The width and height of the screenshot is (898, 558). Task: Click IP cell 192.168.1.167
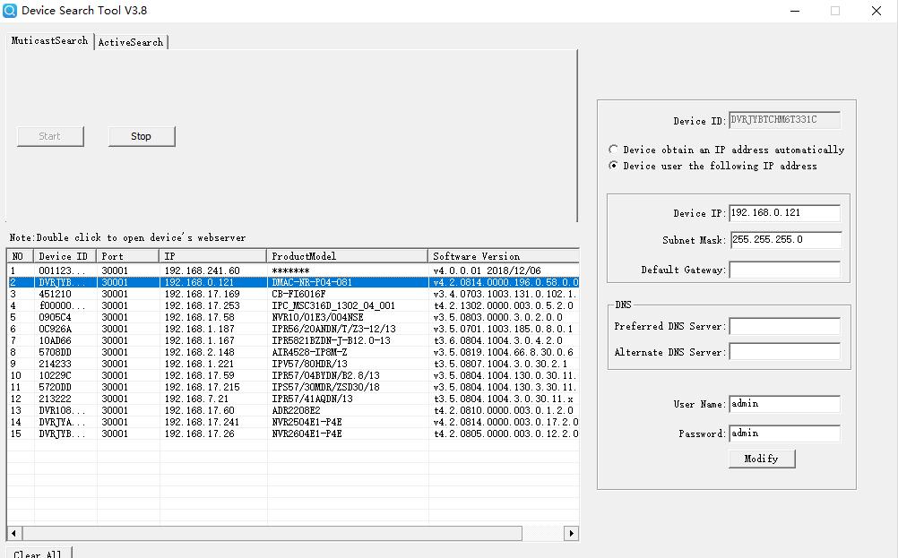(199, 340)
